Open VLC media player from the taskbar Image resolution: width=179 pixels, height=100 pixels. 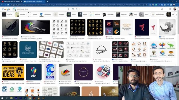pyautogui.click(x=39, y=98)
